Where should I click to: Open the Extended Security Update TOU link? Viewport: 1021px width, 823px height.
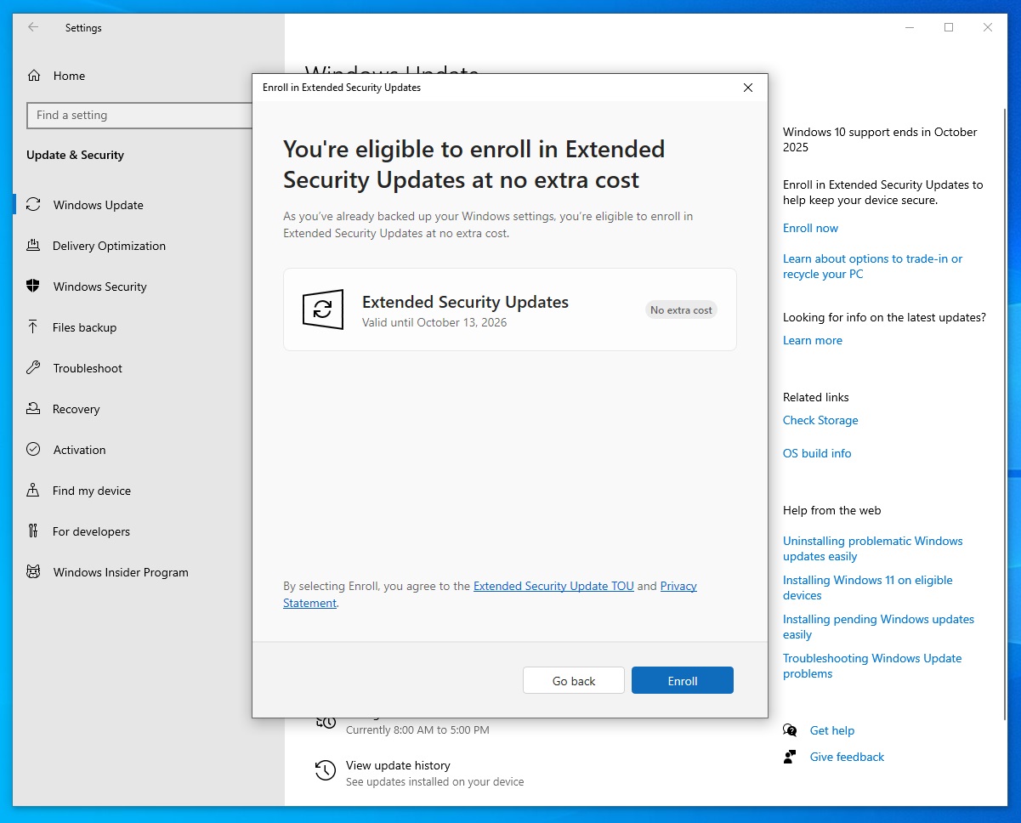(x=553, y=586)
